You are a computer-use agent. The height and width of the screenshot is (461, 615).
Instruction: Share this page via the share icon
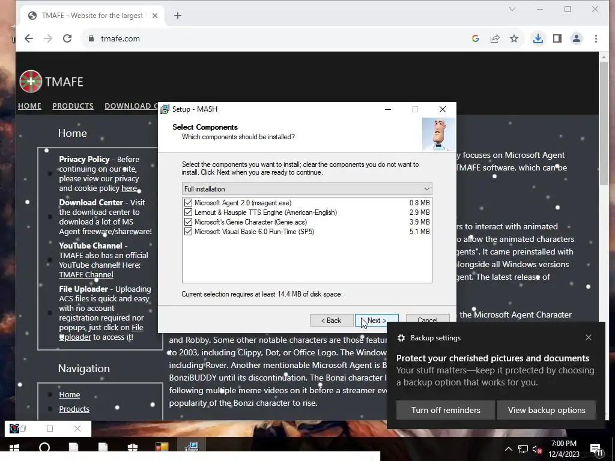(495, 38)
